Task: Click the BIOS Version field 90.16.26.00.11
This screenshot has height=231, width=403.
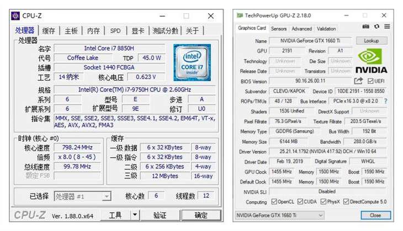Action: (310, 81)
